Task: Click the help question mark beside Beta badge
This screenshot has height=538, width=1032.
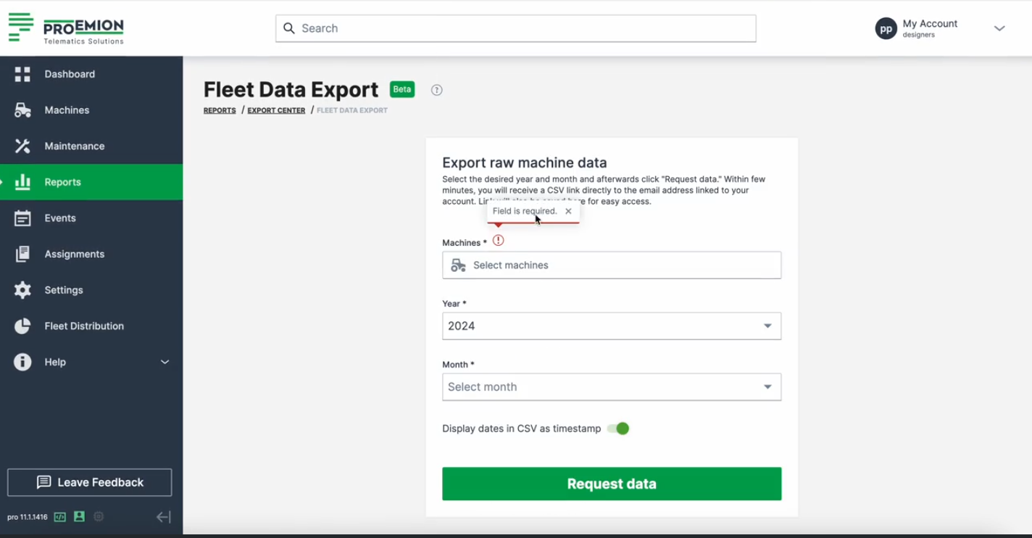Action: click(x=436, y=90)
